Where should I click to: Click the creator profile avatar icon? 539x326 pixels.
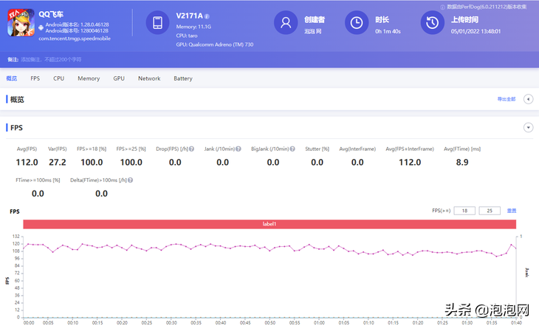pyautogui.click(x=285, y=24)
